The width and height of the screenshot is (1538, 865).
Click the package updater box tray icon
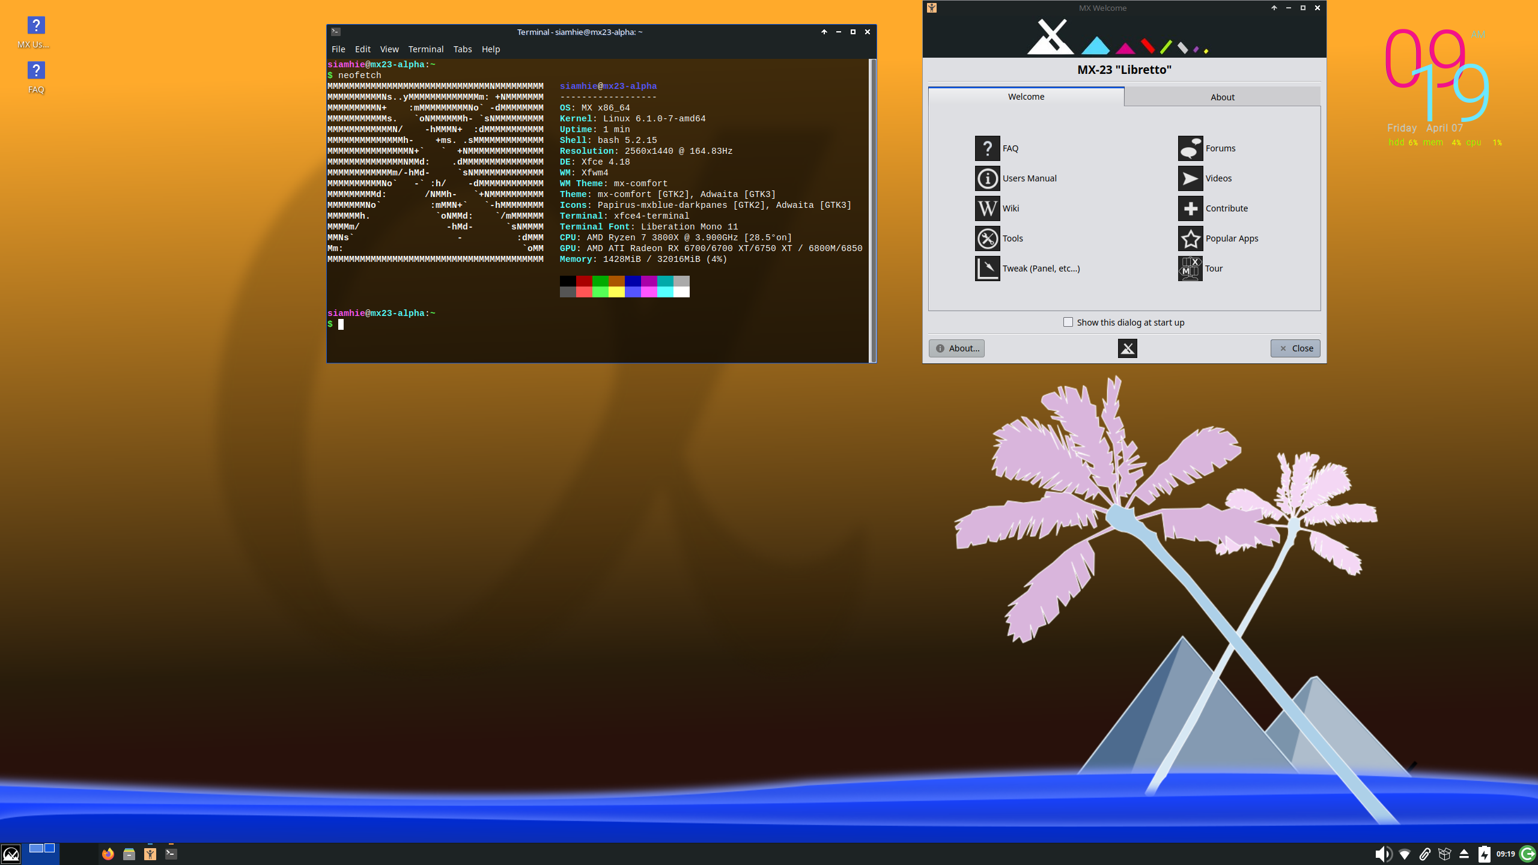(x=1444, y=854)
